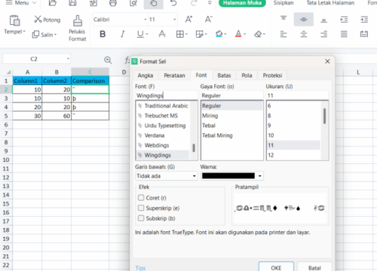This screenshot has height=271, width=377.
Task: Click the black Warna color swatch
Action: pos(228,175)
